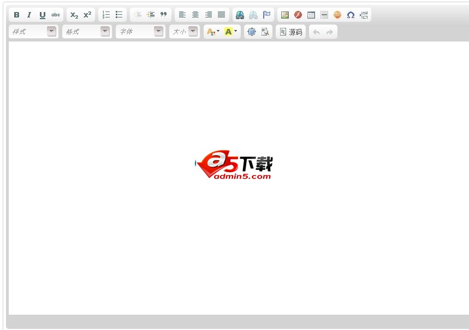Insert special character omega symbol

351,15
